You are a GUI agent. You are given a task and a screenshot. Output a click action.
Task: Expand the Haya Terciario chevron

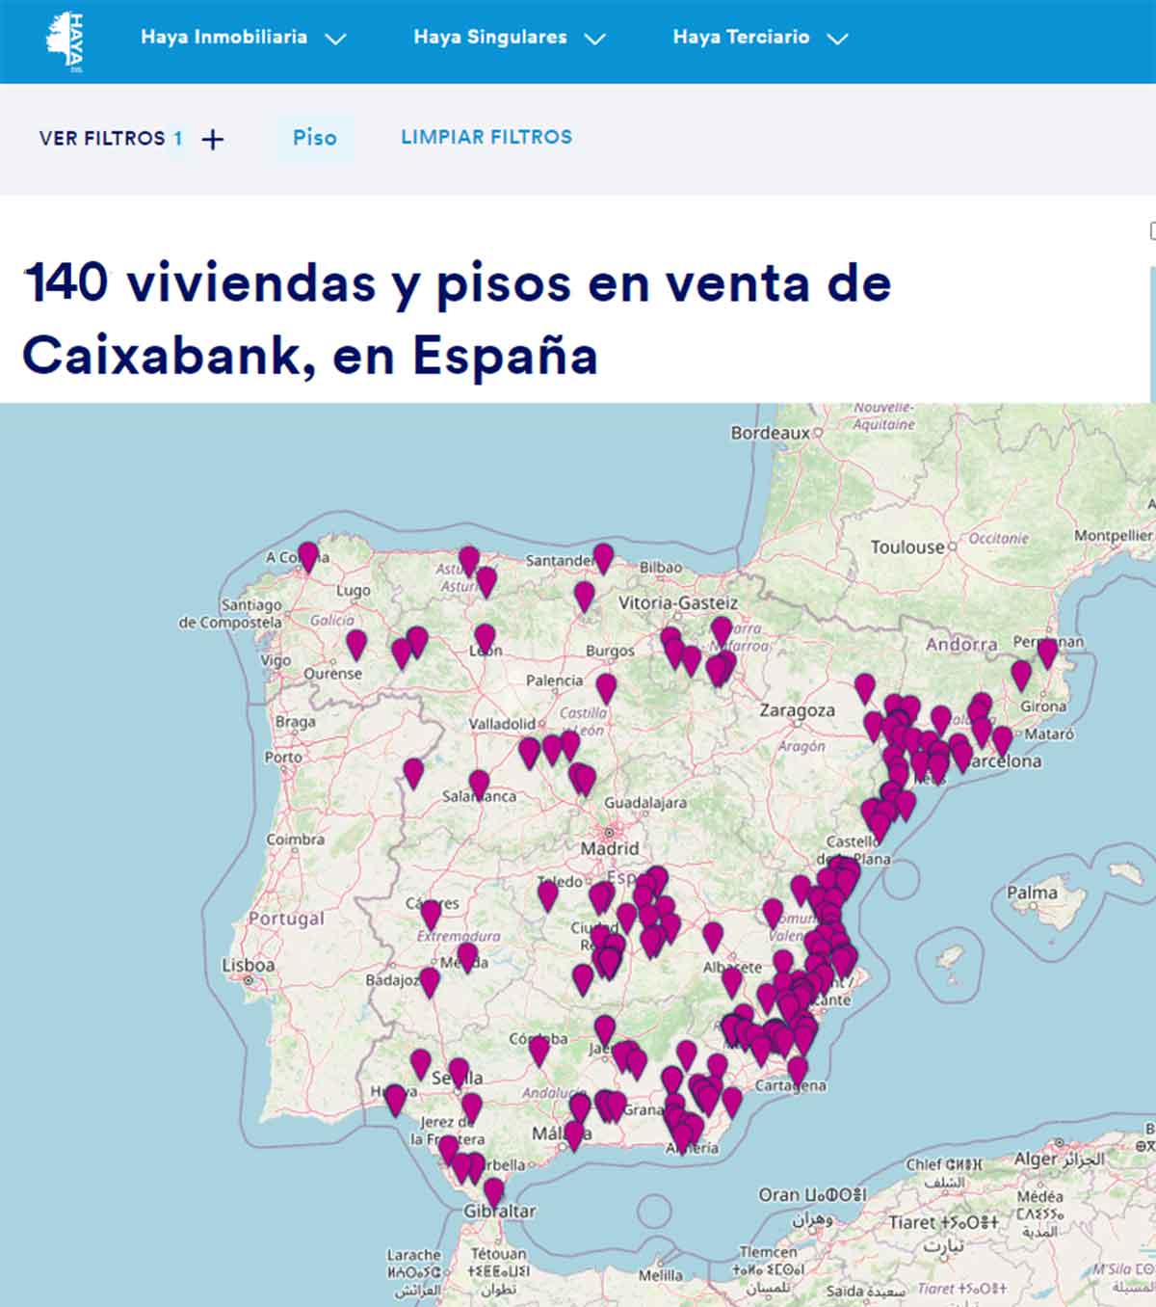(x=838, y=40)
